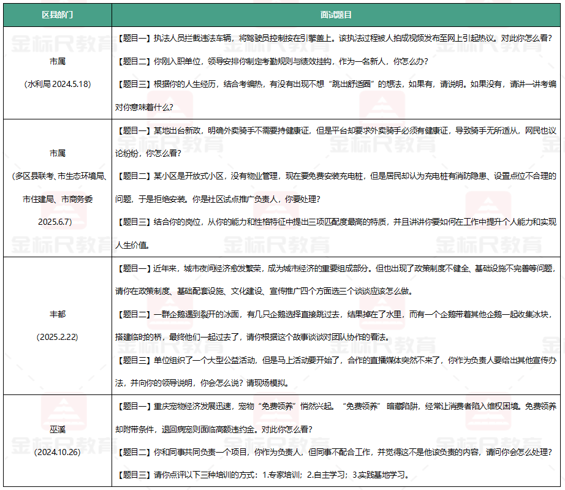Click the 面试题目 column header
Viewport: 565px width, 490px height.
coord(336,15)
